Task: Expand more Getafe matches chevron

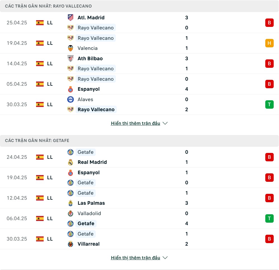Action: coord(165,258)
